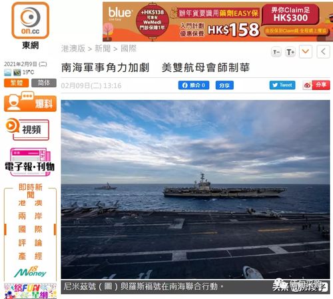
Task: Click the Facebook recommend button
Action: tap(194, 85)
